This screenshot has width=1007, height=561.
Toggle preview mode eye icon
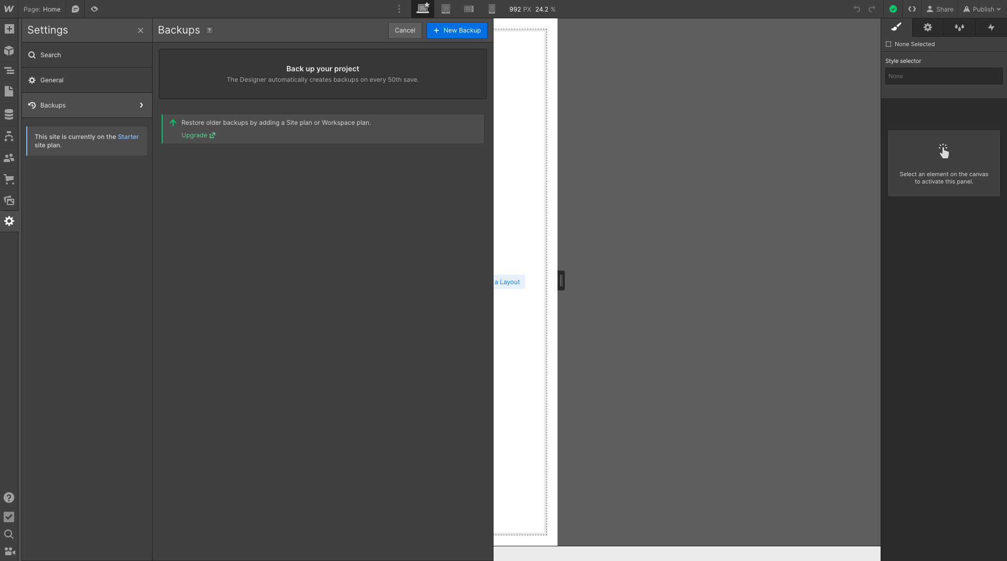(94, 9)
